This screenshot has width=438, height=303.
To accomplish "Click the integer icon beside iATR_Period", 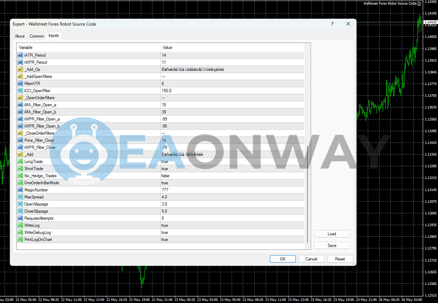I will (x=20, y=55).
